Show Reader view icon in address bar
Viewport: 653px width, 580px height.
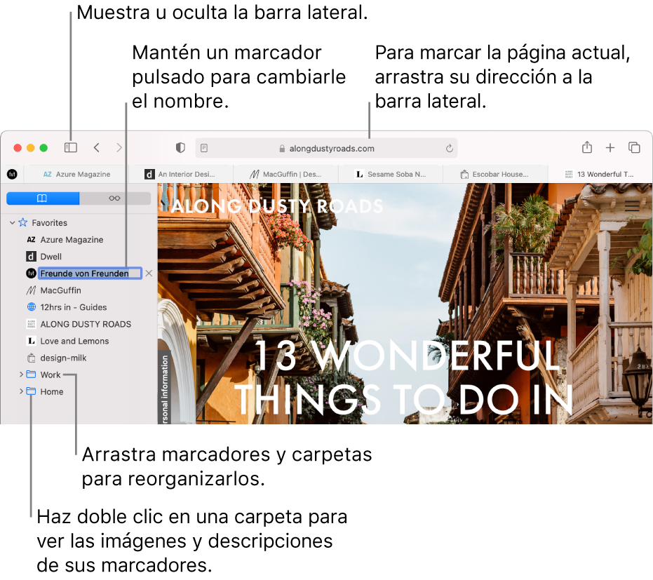click(x=204, y=148)
